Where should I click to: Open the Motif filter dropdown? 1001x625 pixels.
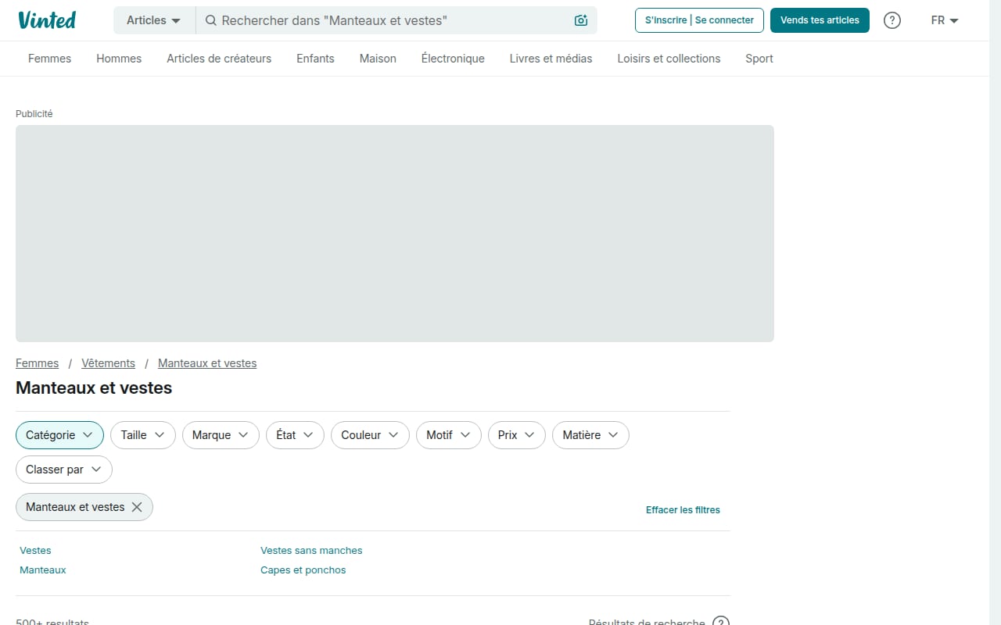[449, 435]
